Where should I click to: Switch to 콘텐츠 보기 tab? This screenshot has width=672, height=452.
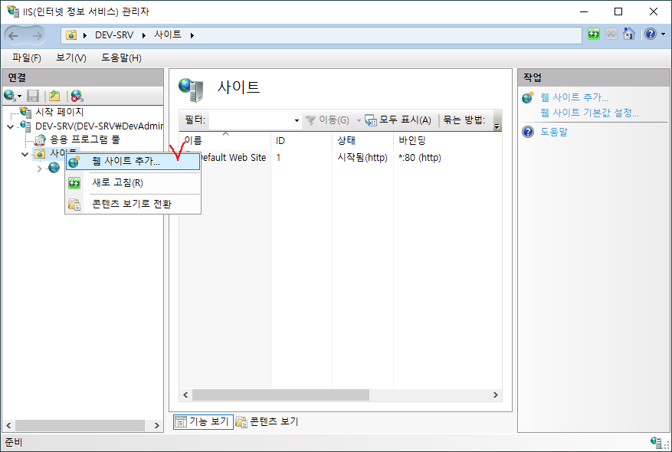coord(267,422)
